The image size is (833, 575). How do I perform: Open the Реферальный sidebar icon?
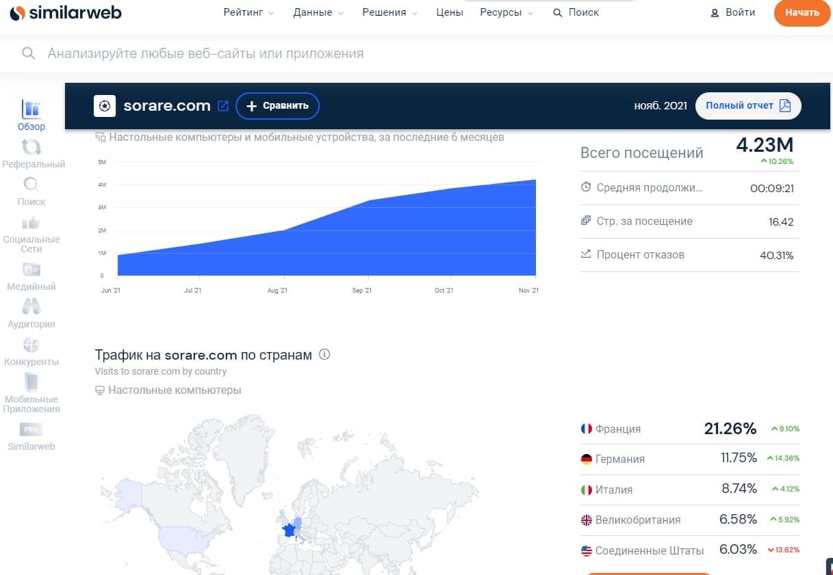pos(31,146)
